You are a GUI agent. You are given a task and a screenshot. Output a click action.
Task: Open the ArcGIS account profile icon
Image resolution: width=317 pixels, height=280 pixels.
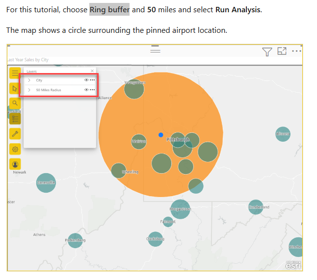15,164
